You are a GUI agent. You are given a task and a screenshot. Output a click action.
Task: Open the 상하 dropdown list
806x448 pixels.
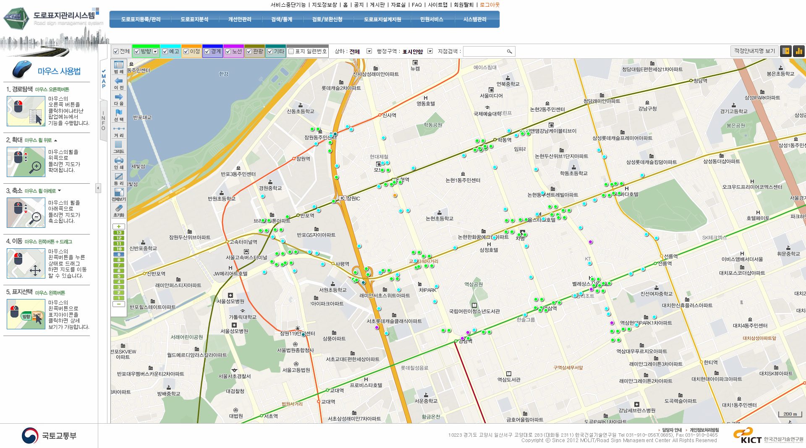click(369, 51)
